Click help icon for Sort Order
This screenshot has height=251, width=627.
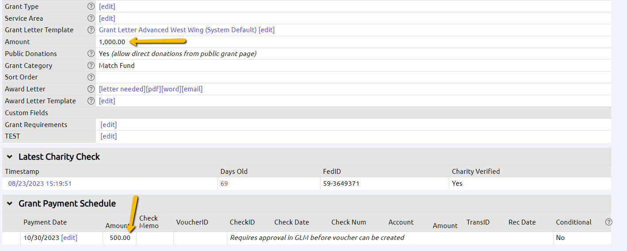[91, 77]
